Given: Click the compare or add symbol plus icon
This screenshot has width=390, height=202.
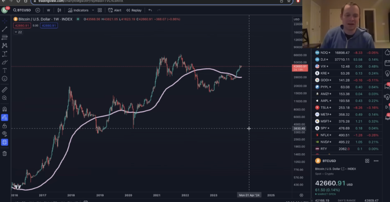Looking at the screenshot, I should (x=37, y=10).
